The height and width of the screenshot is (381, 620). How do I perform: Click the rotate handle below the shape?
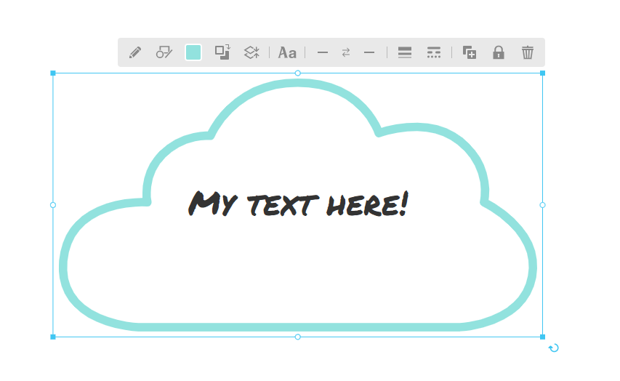pyautogui.click(x=554, y=348)
